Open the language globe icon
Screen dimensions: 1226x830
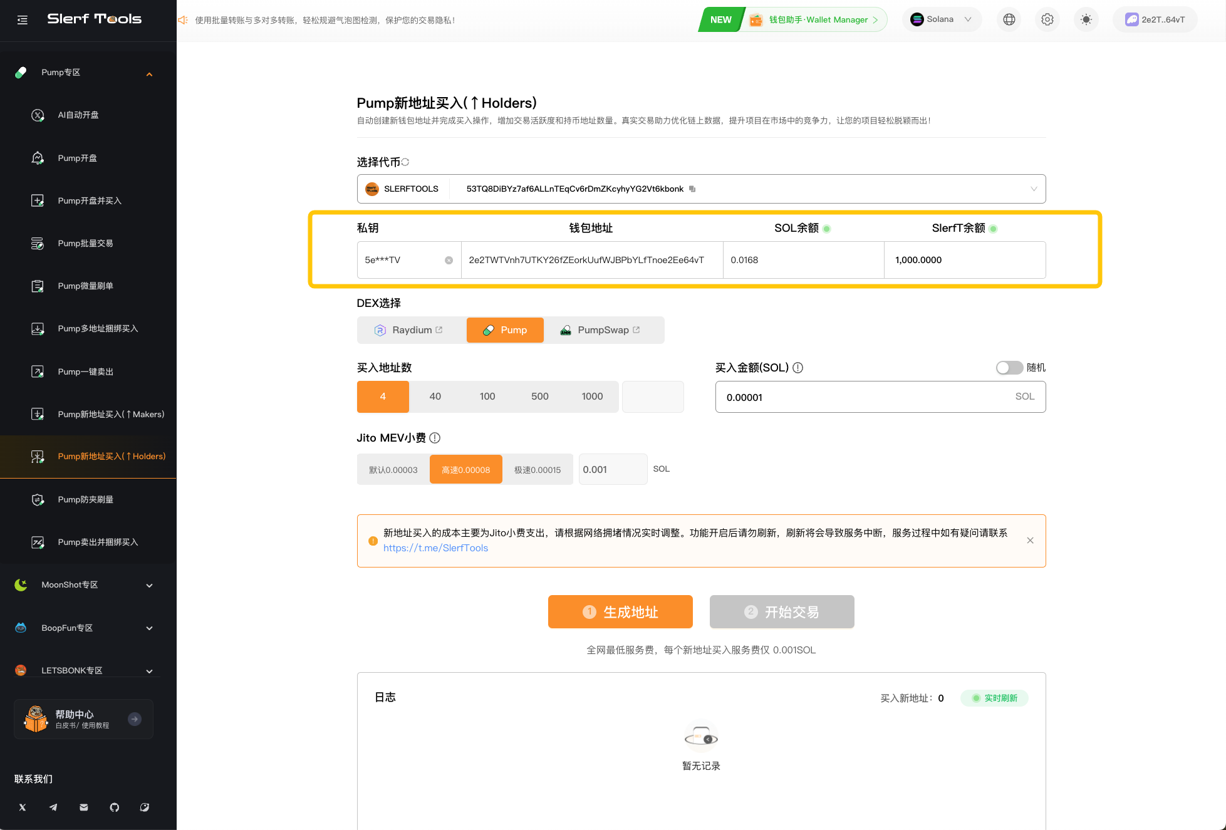pos(1009,19)
